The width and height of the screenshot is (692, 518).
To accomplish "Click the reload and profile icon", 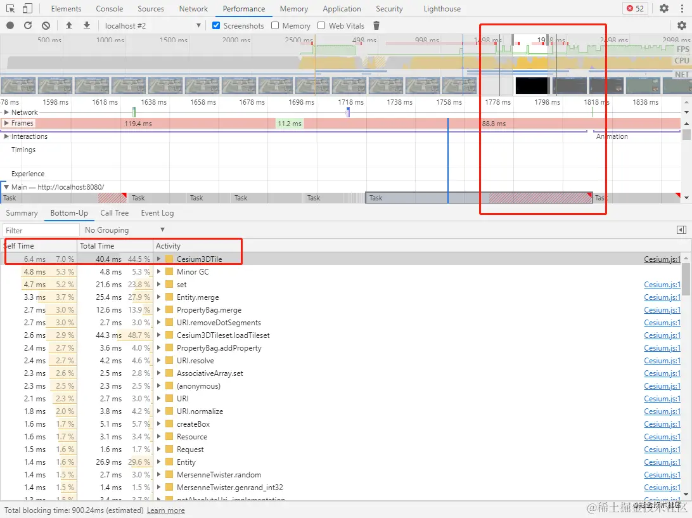I will point(28,25).
